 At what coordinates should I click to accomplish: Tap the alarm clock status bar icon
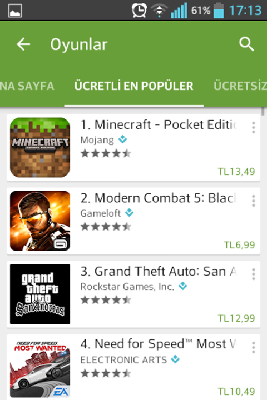(139, 10)
